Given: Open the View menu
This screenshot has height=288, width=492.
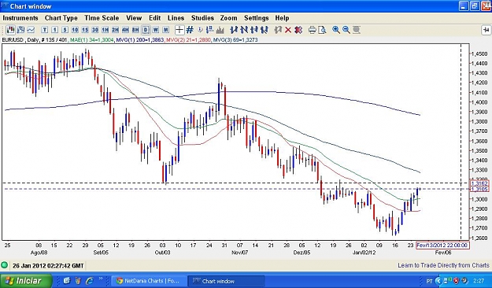Looking at the screenshot, I should coord(134,18).
